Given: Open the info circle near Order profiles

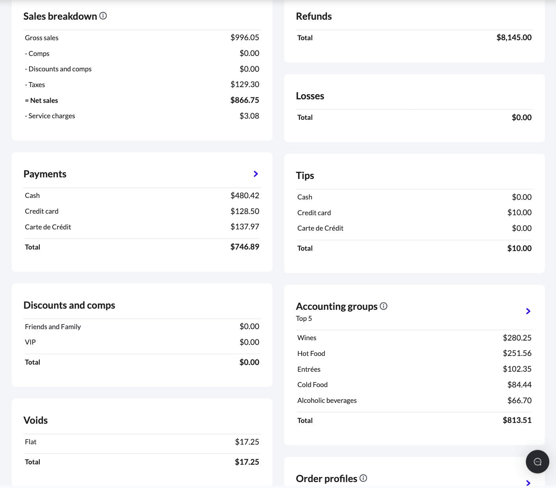Looking at the screenshot, I should 363,478.
